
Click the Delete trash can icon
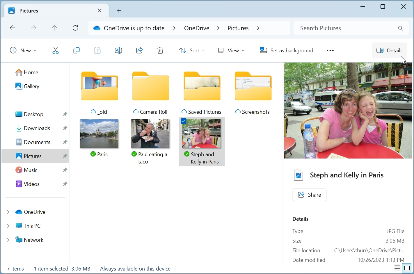[160, 51]
